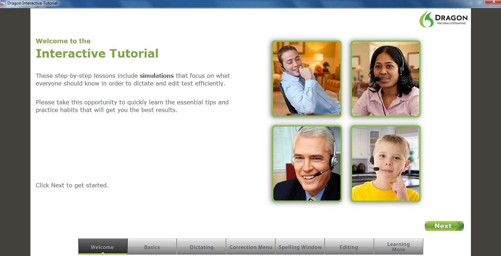Click the photo of the woman wearing a headset
This screenshot has height=256, width=501.
[385, 79]
